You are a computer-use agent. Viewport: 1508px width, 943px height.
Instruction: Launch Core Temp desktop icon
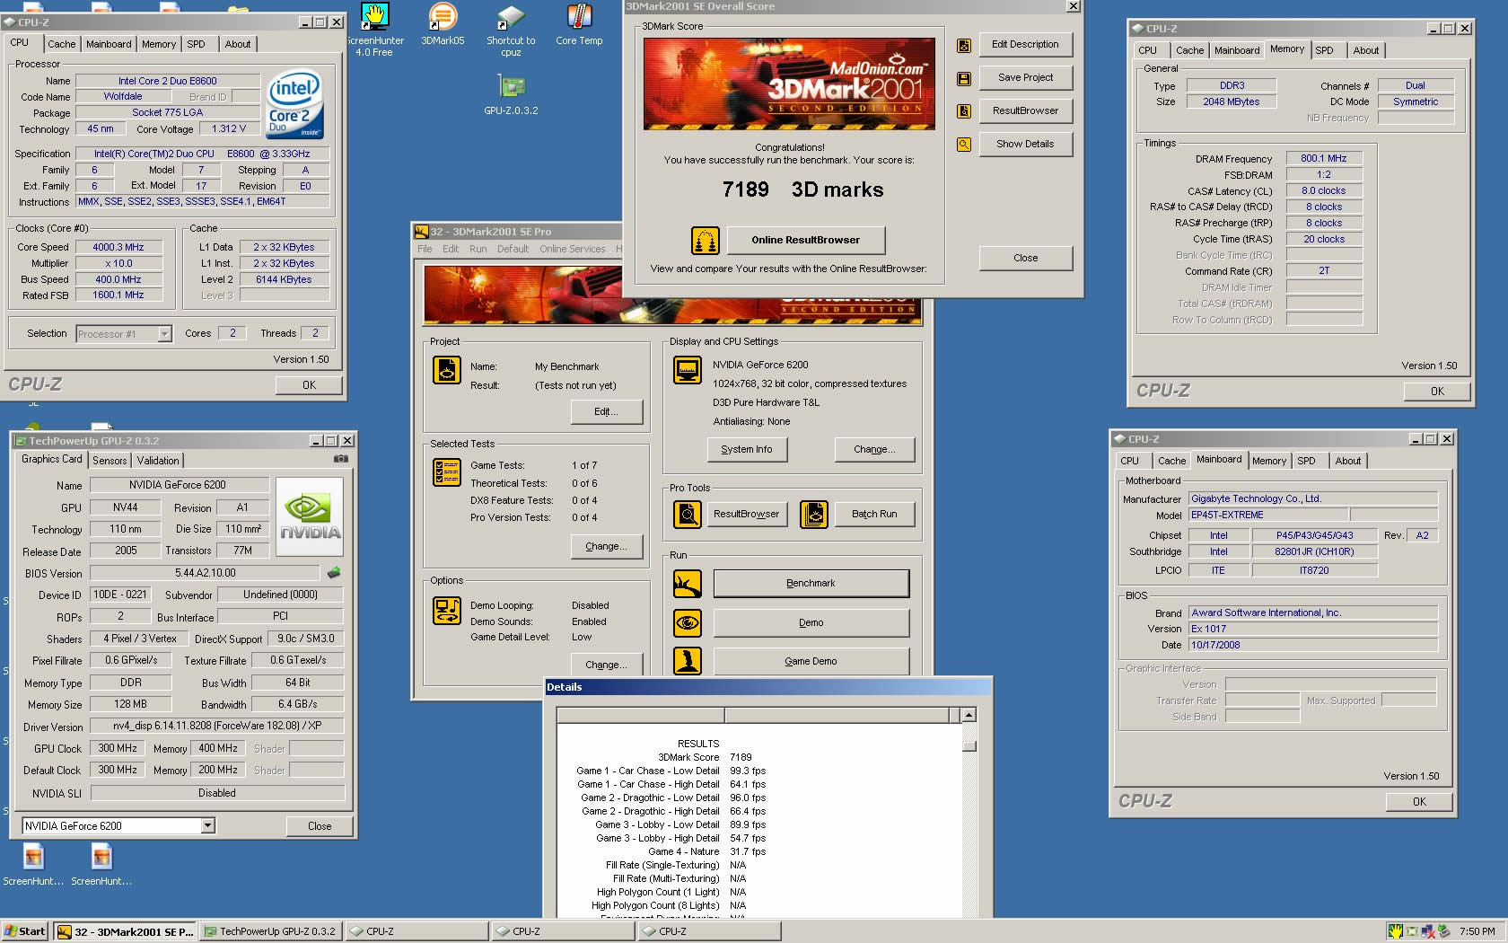point(579,25)
